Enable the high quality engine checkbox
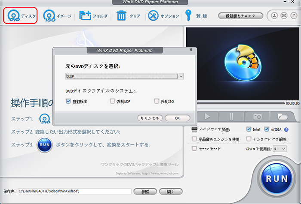The height and width of the screenshot is (204, 301). pos(194,139)
